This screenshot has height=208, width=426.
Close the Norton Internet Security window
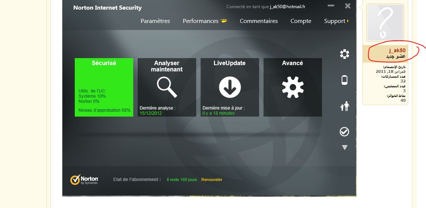(x=348, y=6)
